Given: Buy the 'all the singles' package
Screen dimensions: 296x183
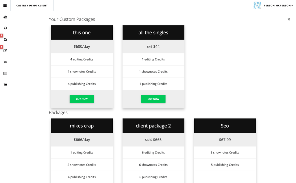Looking at the screenshot, I should coord(153,99).
